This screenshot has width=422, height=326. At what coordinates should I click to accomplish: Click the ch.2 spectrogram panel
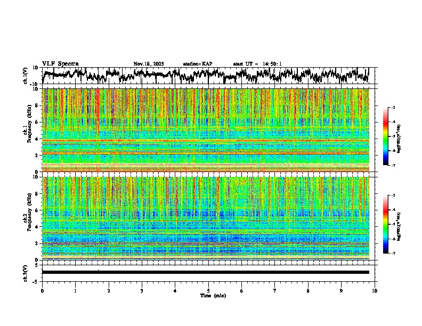point(206,218)
